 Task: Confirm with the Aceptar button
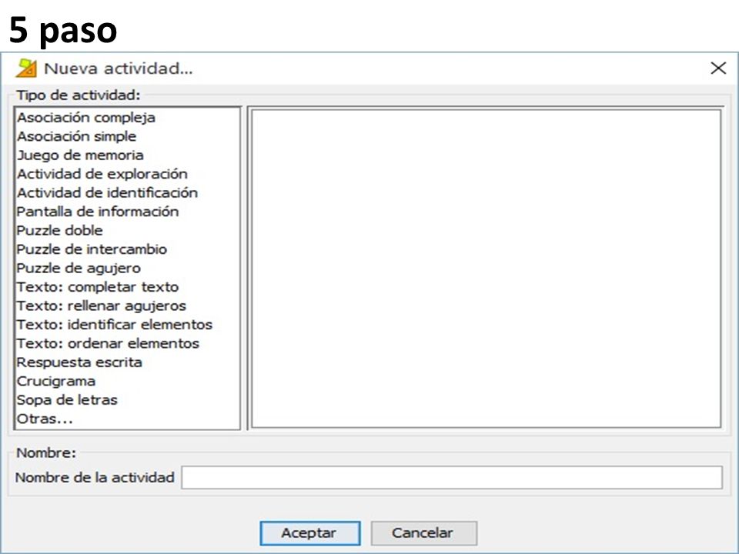[310, 532]
